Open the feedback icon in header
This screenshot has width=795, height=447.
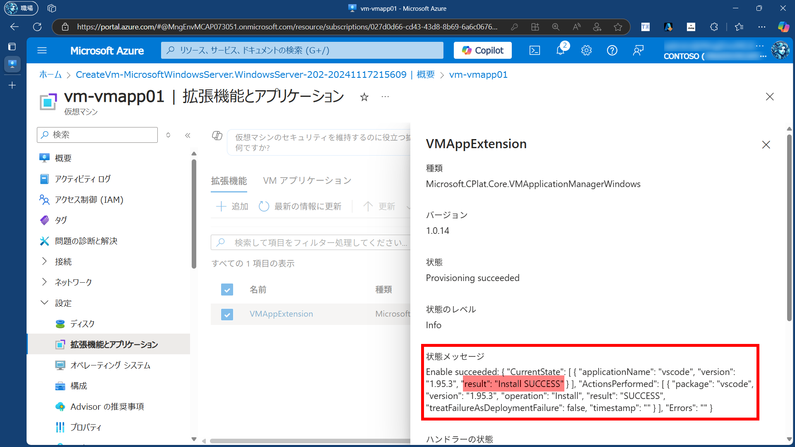coord(638,50)
